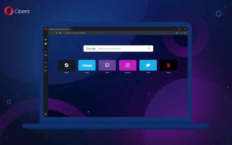This screenshot has width=232, height=145.
Task: Click the Steam label under its tile
Action: click(x=67, y=72)
